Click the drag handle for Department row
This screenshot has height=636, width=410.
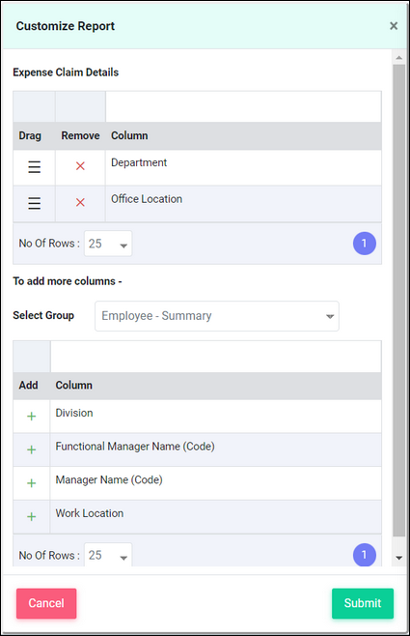(34, 166)
